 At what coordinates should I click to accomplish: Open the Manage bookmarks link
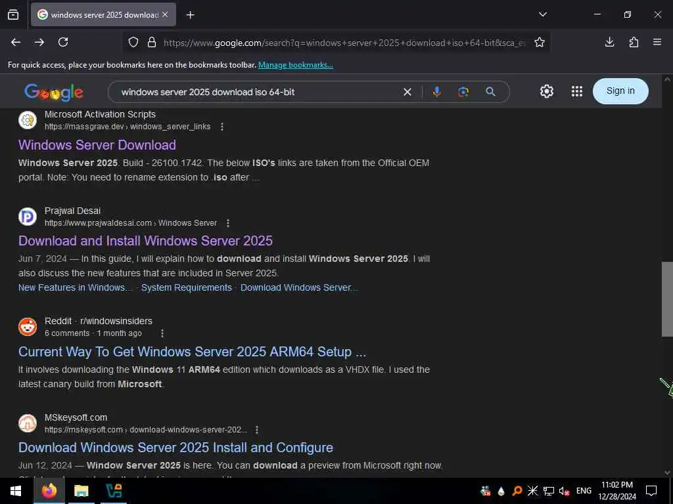pos(295,65)
